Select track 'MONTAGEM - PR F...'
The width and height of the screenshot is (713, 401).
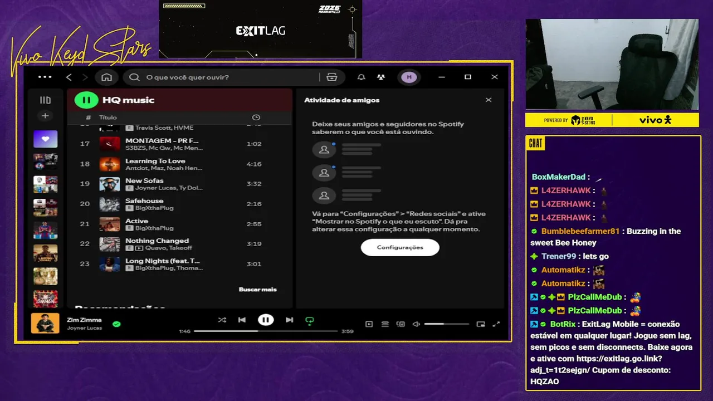(179, 144)
